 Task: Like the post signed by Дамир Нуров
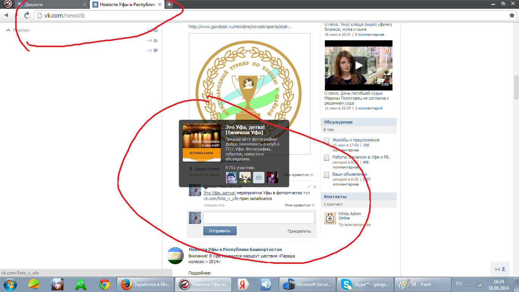299,175
